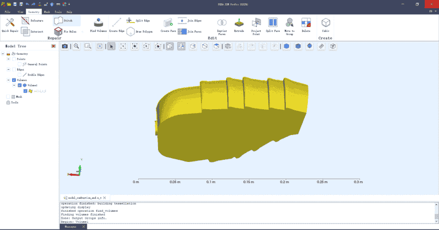Switch to the Mesh ribbon tab

[47, 12]
